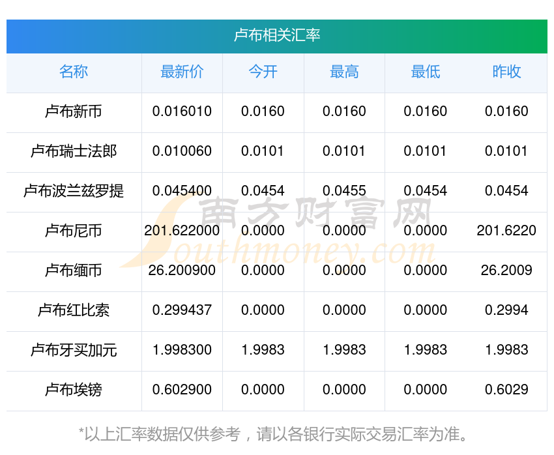Image resolution: width=554 pixels, height=455 pixels.
Task: Click previous close 201.6220
Action: [506, 231]
